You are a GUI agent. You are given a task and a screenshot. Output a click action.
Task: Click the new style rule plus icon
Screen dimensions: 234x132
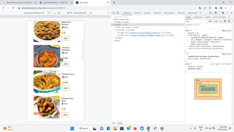tap(221, 21)
